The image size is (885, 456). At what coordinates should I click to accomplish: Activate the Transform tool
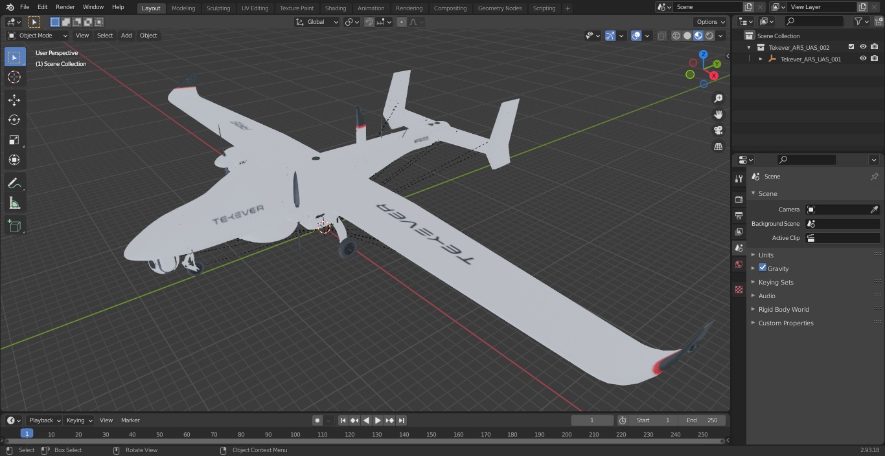point(14,160)
